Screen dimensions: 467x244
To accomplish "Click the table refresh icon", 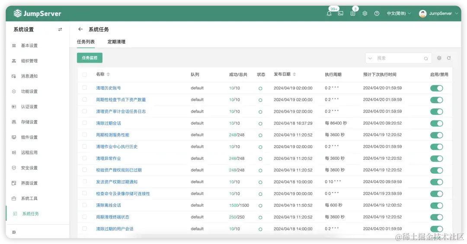I will point(449,58).
